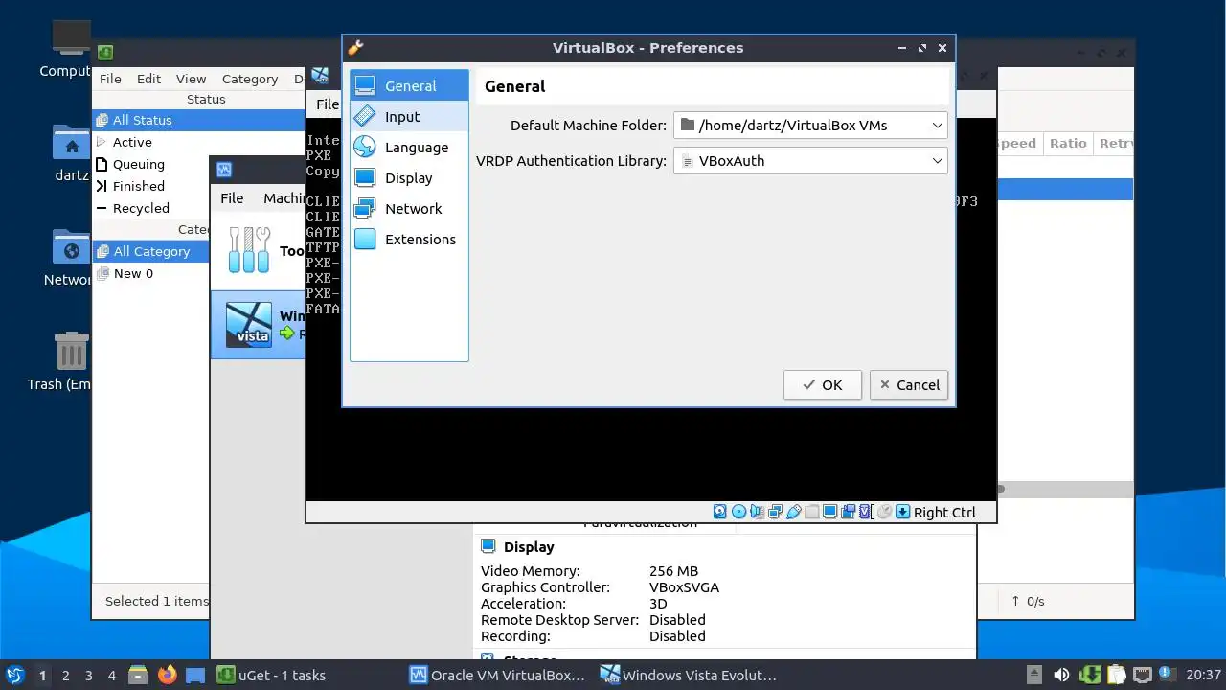Viewport: 1226px width, 690px height.
Task: Launch Firefox from the taskbar
Action: tap(168, 675)
